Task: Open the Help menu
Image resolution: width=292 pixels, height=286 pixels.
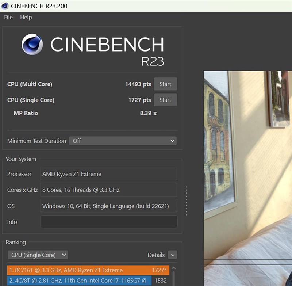Action: [26, 17]
